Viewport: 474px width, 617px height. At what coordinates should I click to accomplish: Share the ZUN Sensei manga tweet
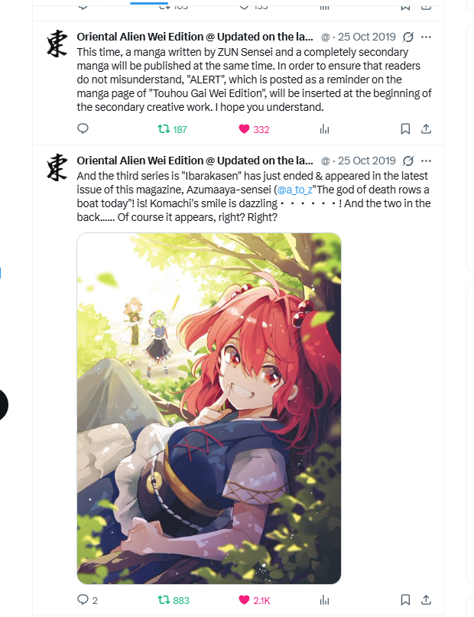(426, 129)
